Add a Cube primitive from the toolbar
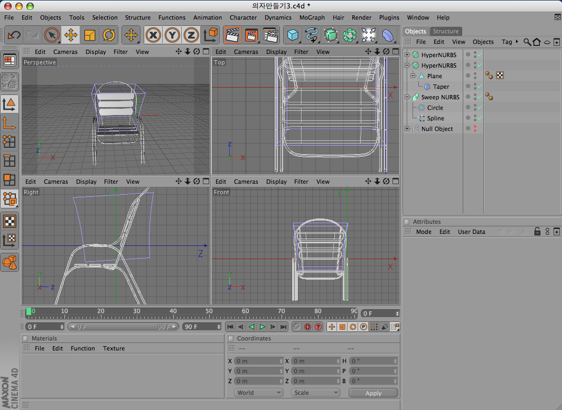Image resolution: width=562 pixels, height=410 pixels. (292, 35)
